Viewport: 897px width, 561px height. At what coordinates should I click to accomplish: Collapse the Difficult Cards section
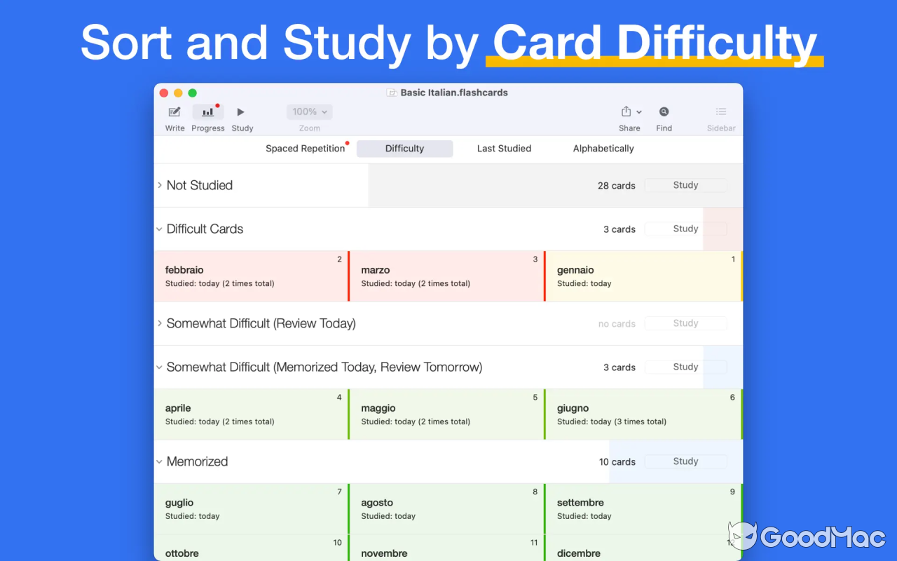pos(159,229)
